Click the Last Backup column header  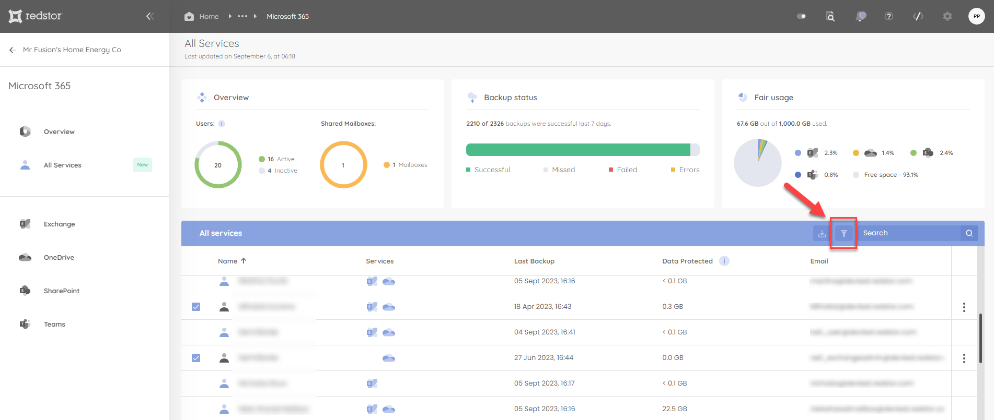tap(534, 261)
